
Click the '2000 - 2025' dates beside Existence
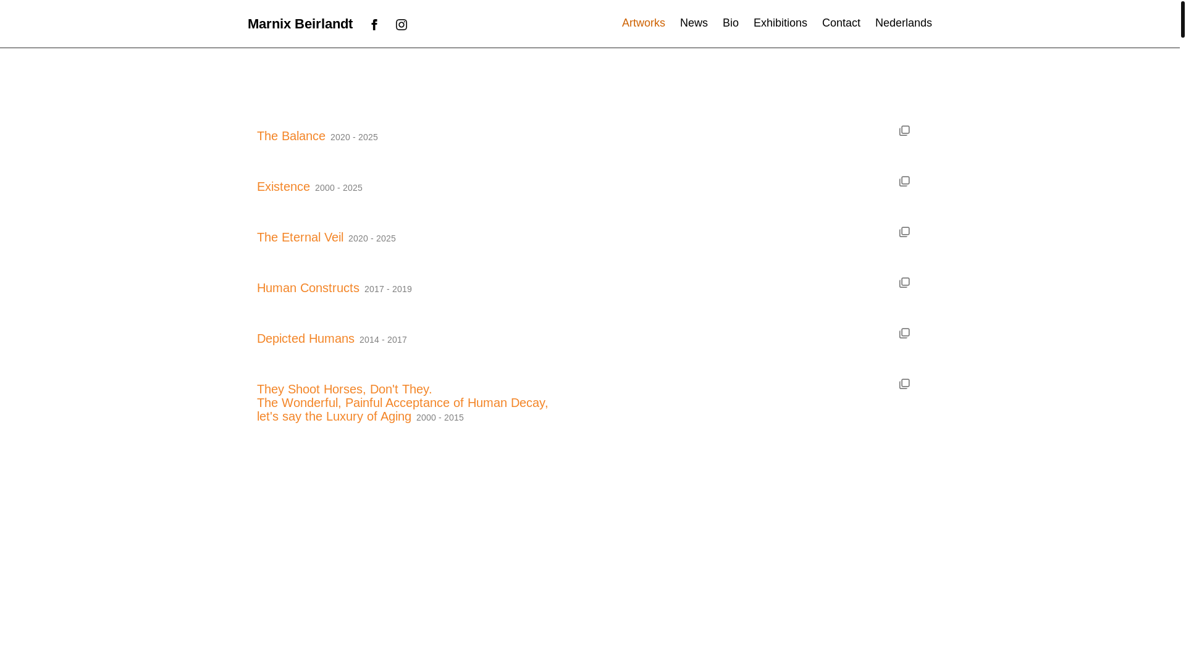pos(339,188)
